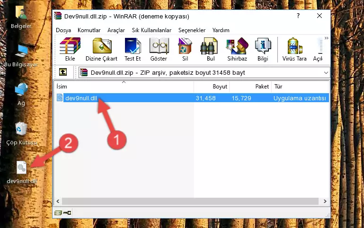Sort by Paket column header
The width and height of the screenshot is (364, 228).
(x=250, y=87)
